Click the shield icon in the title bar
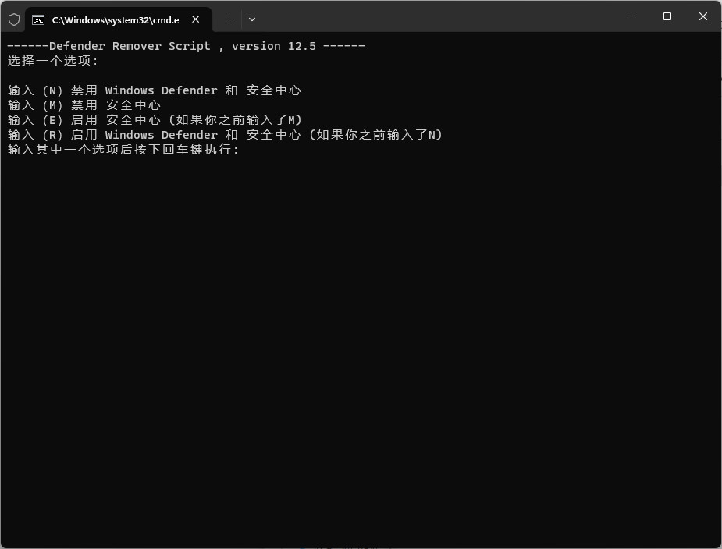Viewport: 722px width, 549px height. pyautogui.click(x=14, y=19)
